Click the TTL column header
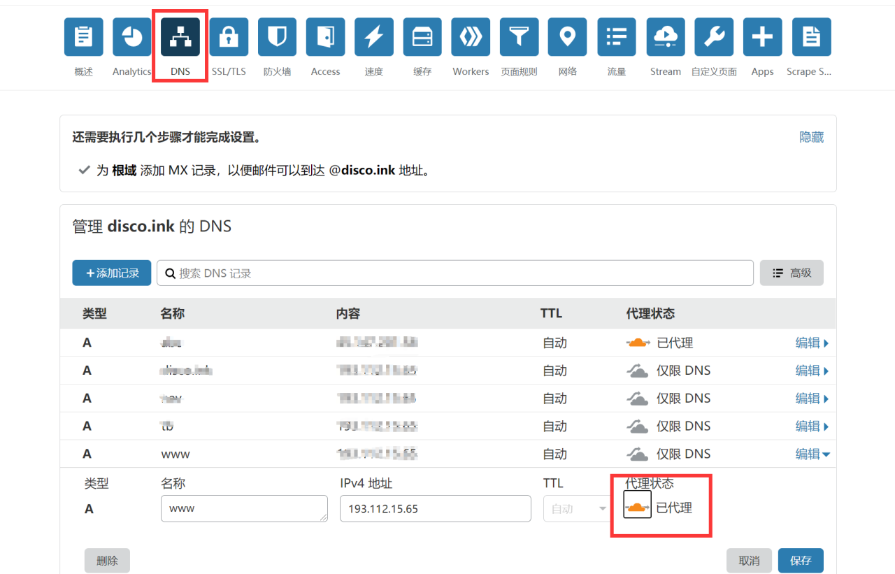This screenshot has height=574, width=895. pyautogui.click(x=551, y=313)
